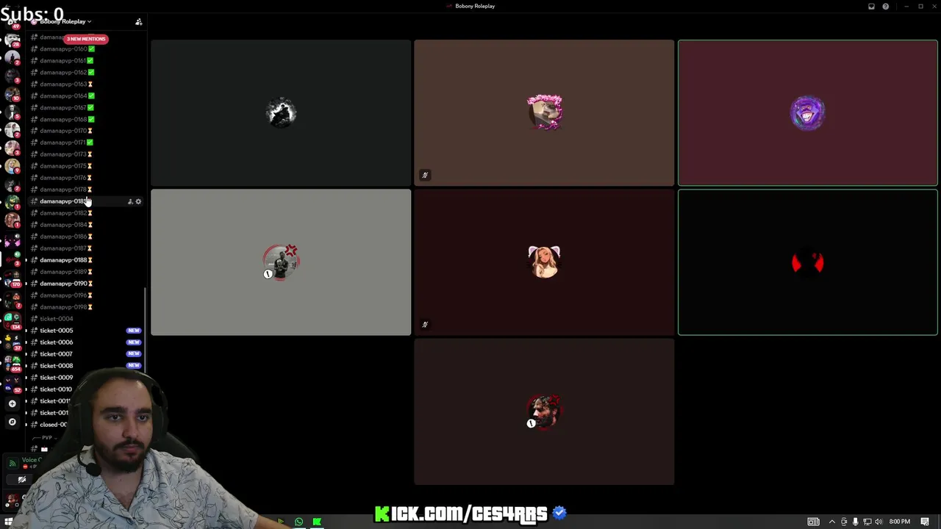
Task: Click edit channel gear on hovered channel
Action: [x=138, y=201]
